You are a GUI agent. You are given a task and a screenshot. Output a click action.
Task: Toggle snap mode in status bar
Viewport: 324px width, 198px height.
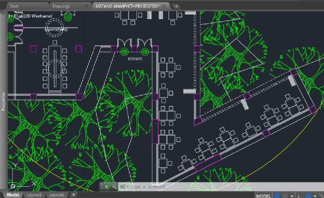tap(285, 195)
